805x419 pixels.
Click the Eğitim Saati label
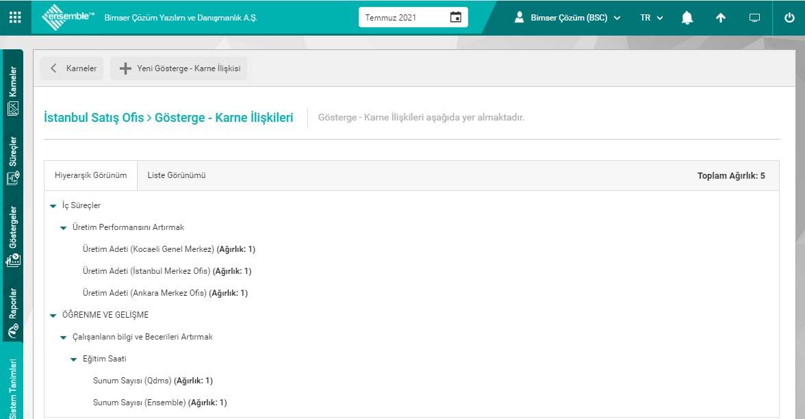click(x=104, y=359)
